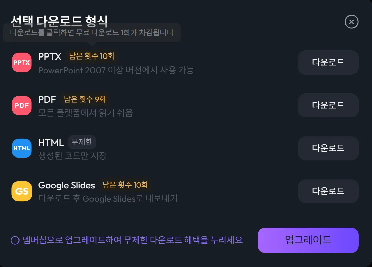Click the blue HTML format icon
Viewport: 372px width, 267px height.
coord(22,148)
